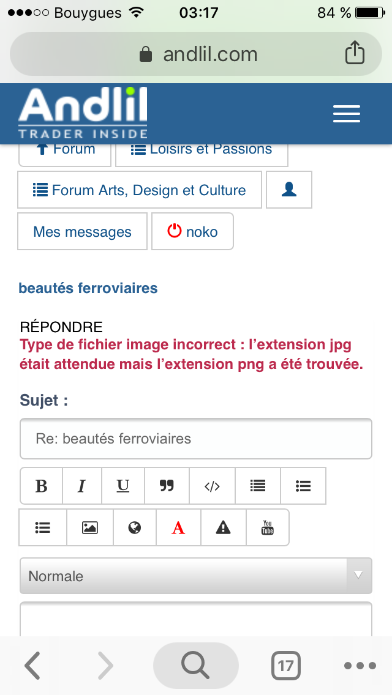The width and height of the screenshot is (392, 695).
Task: Add a link with the globe icon
Action: click(135, 527)
